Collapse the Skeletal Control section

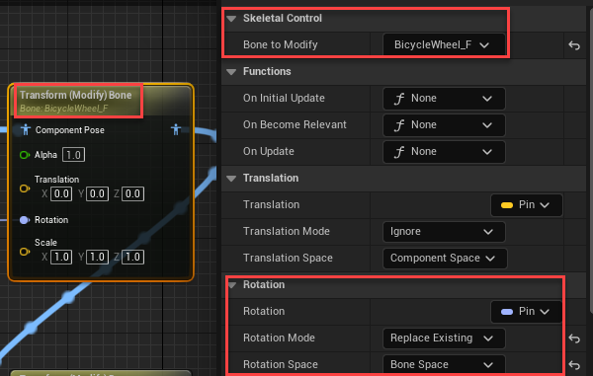tap(231, 18)
